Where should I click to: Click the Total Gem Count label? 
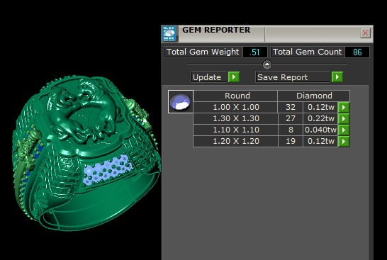[308, 52]
